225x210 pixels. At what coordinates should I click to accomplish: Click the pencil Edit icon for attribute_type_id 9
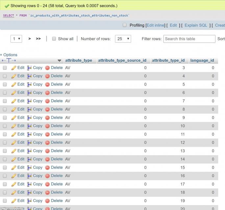tap(13, 118)
